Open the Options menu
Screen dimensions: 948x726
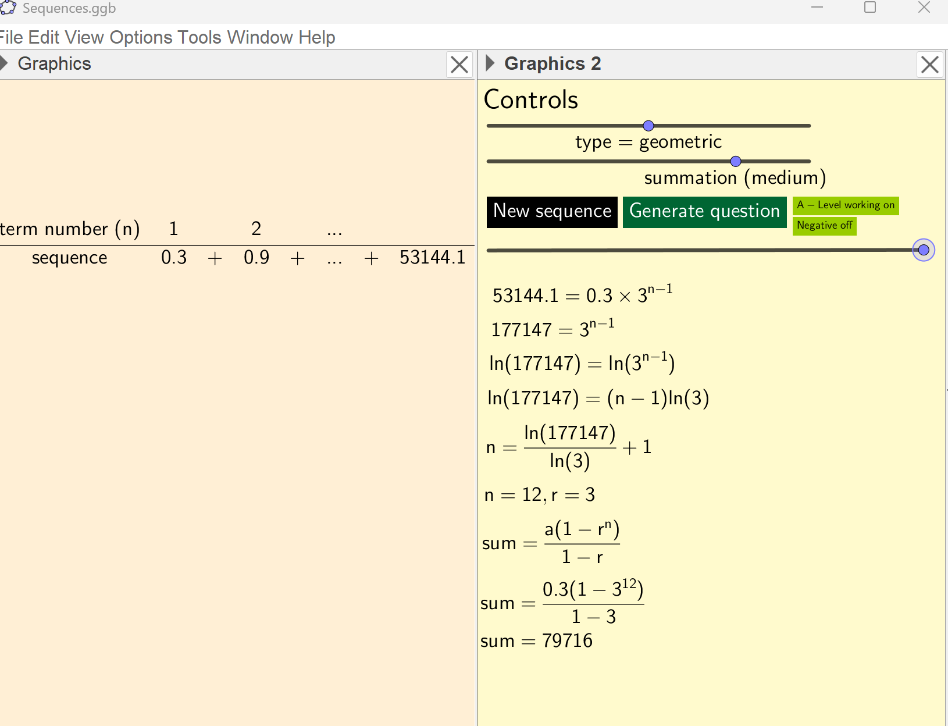click(141, 37)
